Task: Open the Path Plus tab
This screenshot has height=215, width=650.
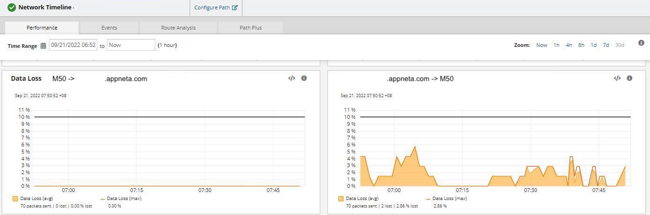Action: [250, 28]
